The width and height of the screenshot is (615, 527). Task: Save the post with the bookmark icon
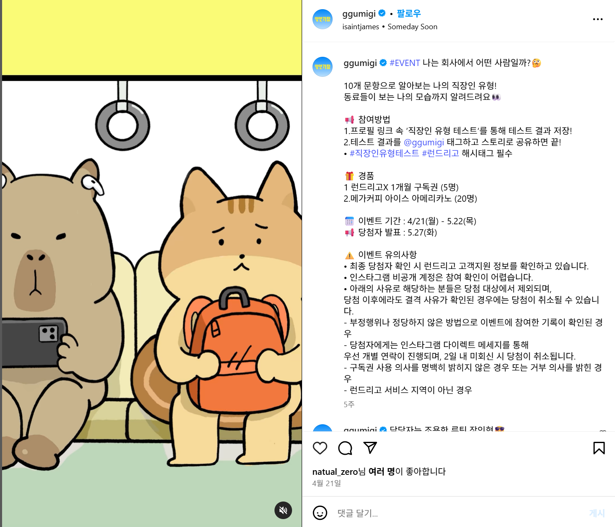[599, 448]
